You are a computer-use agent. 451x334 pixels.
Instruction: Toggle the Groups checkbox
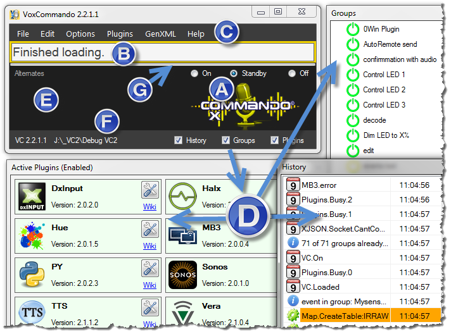[x=225, y=140]
